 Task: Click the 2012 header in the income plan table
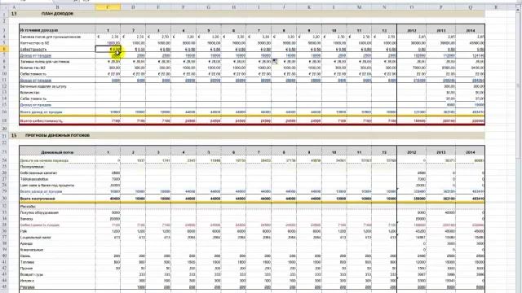coord(411,30)
